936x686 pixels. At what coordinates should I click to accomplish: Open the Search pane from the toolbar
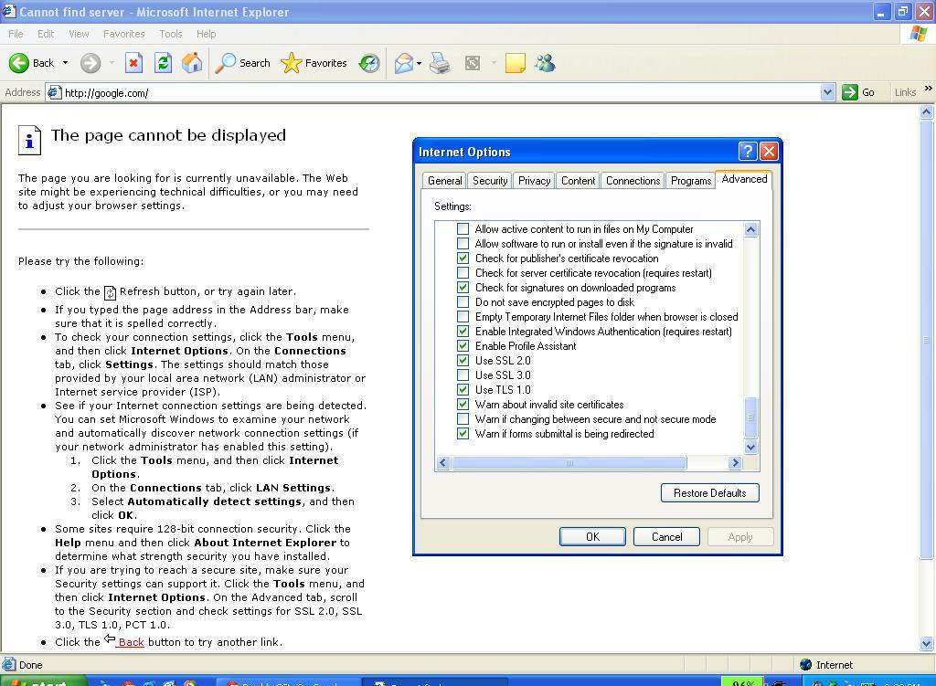pos(243,63)
